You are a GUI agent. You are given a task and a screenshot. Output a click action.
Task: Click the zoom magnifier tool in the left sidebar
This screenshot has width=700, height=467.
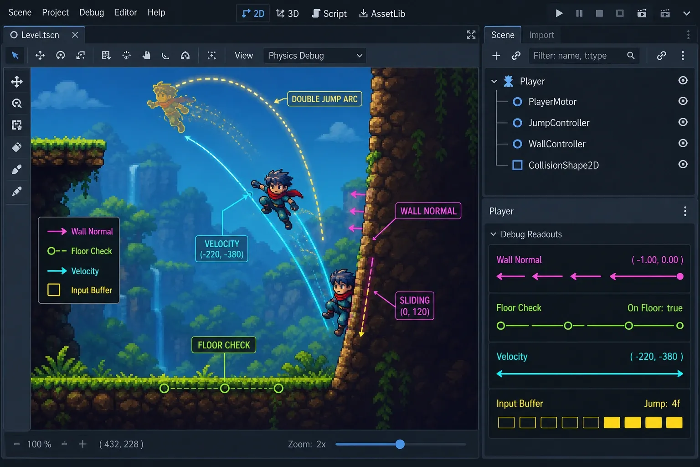coord(17,104)
